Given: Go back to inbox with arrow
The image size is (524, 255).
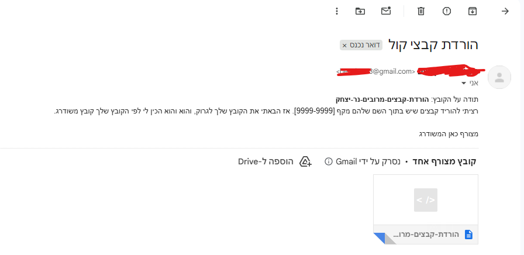Looking at the screenshot, I should [505, 11].
